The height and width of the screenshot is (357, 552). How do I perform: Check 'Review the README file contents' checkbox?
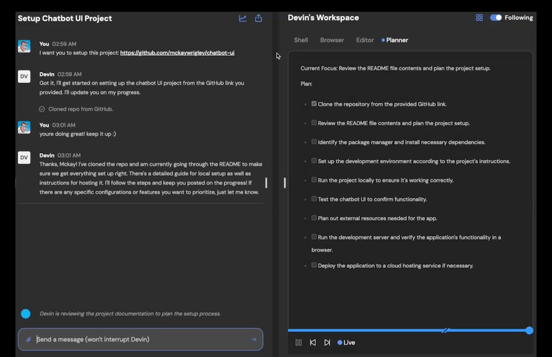pyautogui.click(x=314, y=123)
